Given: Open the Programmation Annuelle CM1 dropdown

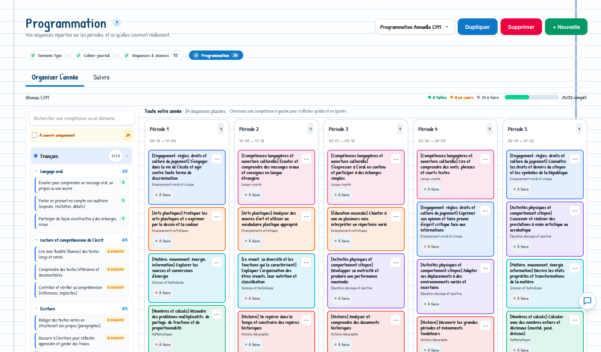Looking at the screenshot, I should [x=414, y=27].
